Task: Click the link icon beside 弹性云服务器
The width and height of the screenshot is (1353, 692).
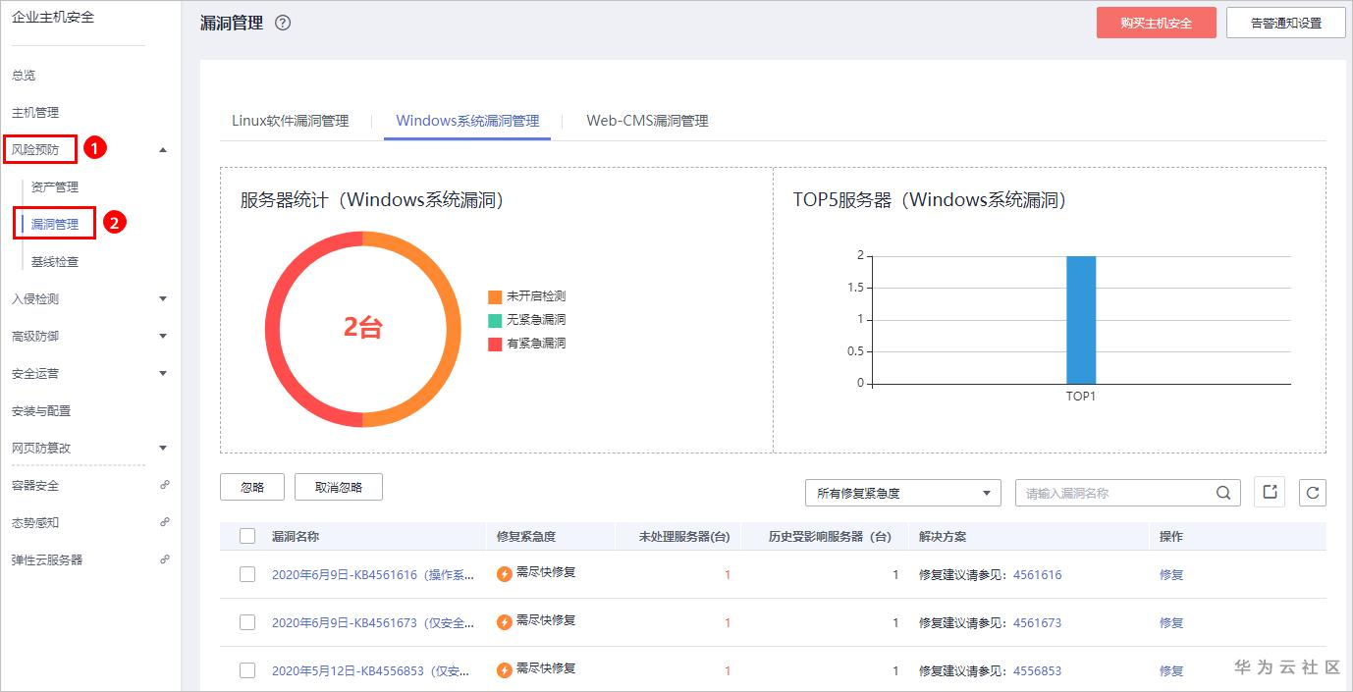Action: click(164, 559)
